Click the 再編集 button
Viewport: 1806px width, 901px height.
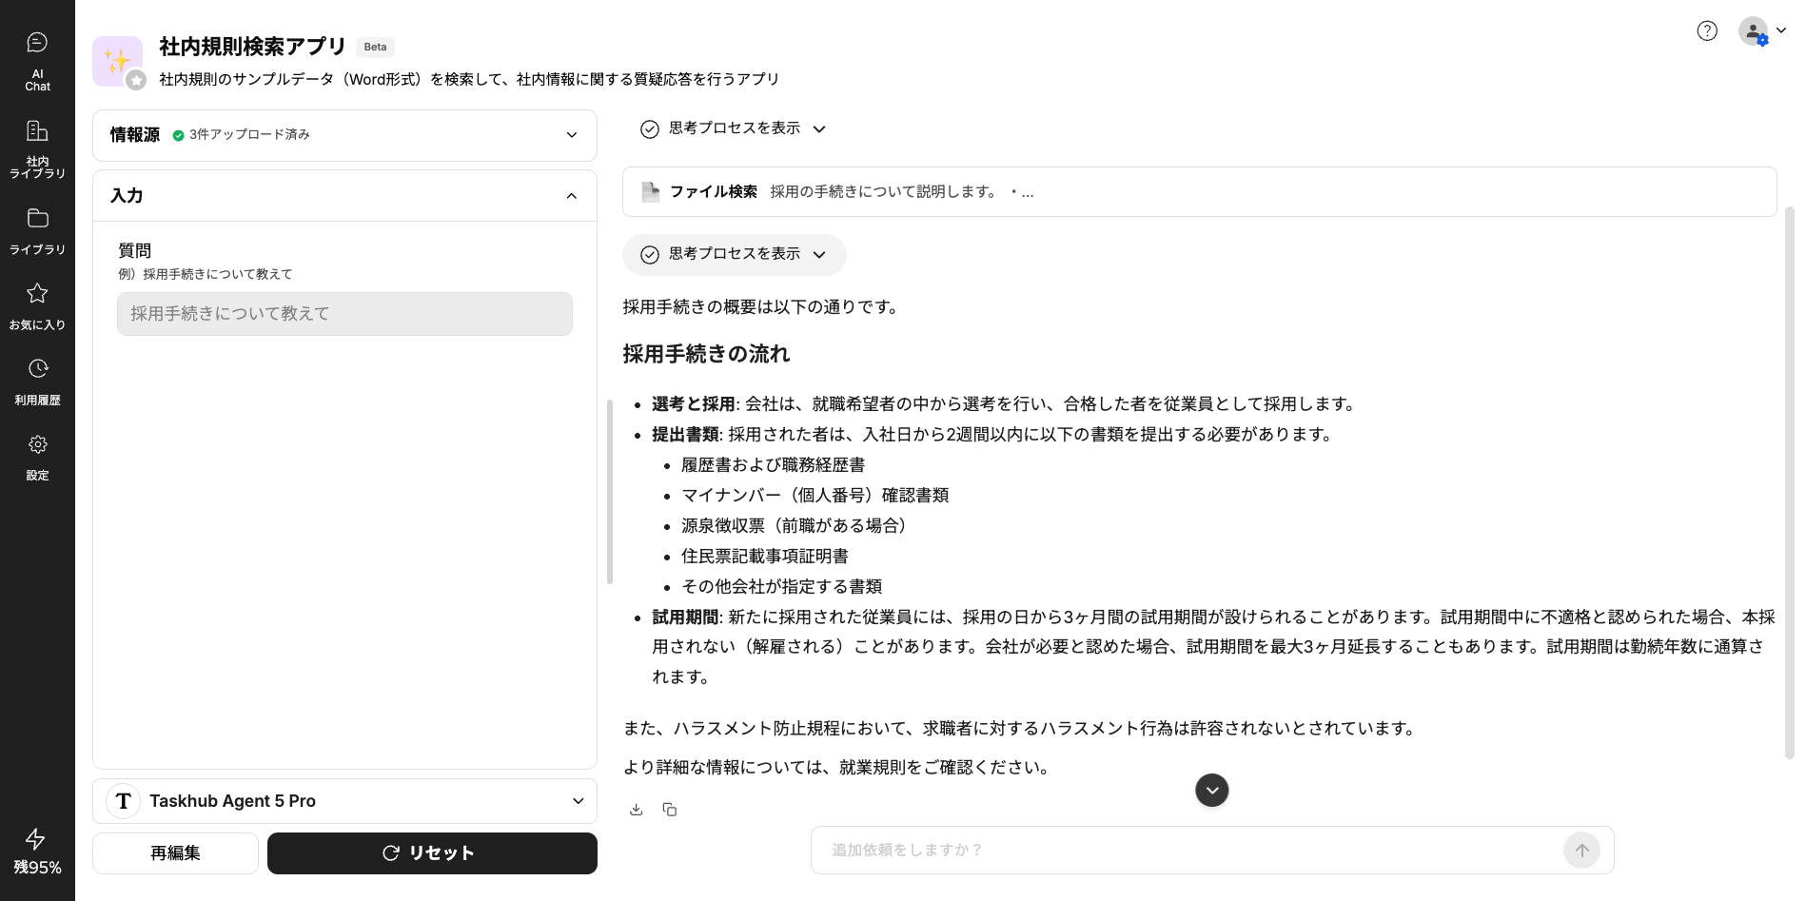click(x=175, y=853)
